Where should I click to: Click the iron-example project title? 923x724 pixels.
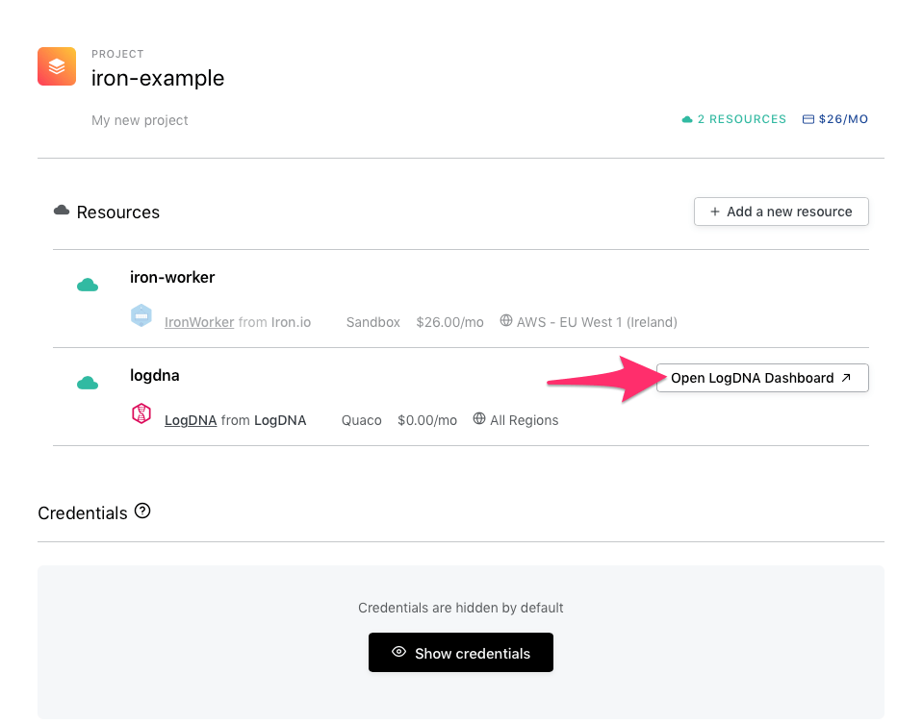(158, 78)
